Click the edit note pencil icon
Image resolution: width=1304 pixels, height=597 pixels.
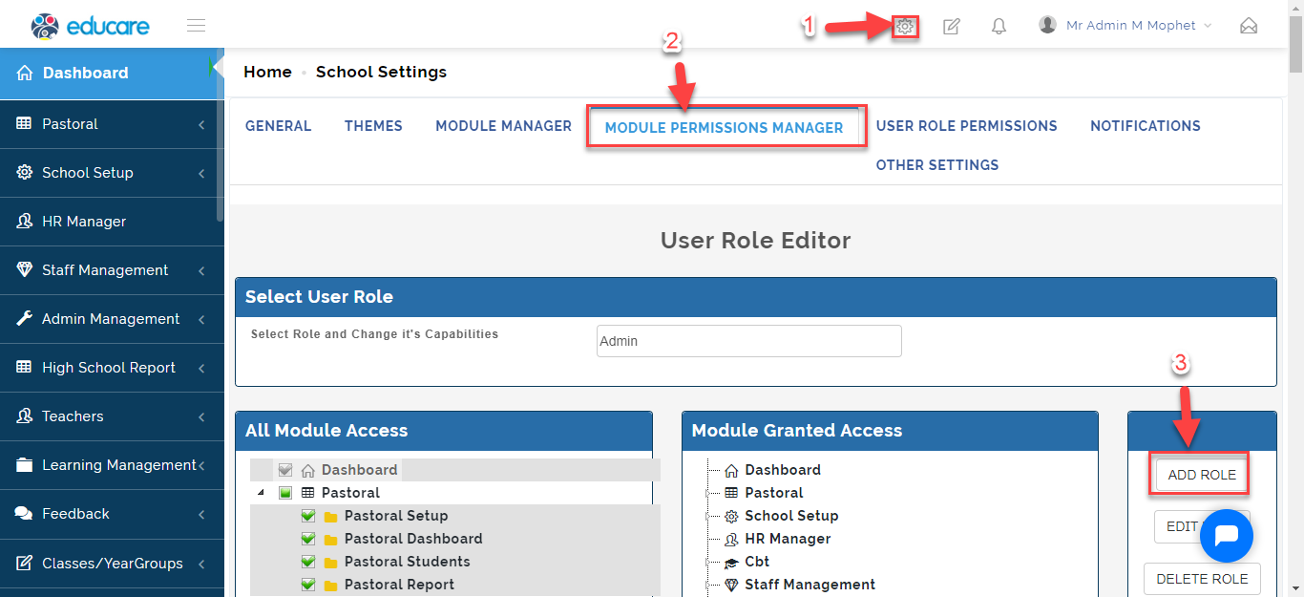[951, 27]
